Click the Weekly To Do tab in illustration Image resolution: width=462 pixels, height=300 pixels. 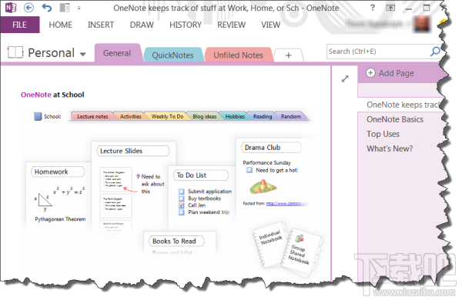tap(167, 116)
